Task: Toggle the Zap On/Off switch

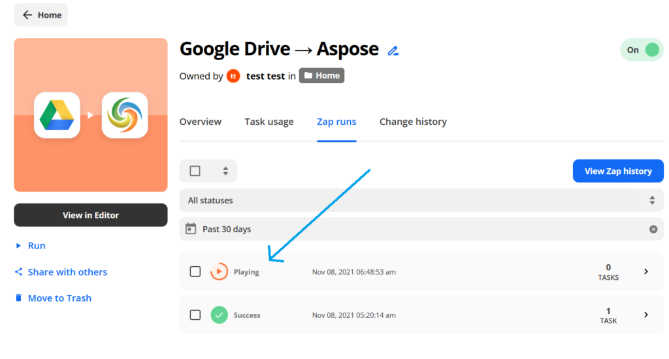Action: [641, 50]
